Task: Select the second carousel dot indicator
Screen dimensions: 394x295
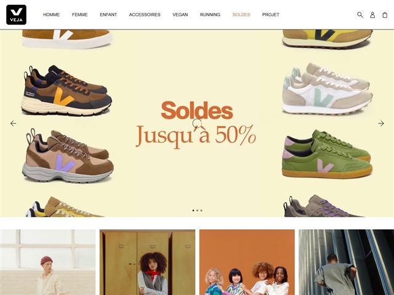Action: point(197,210)
